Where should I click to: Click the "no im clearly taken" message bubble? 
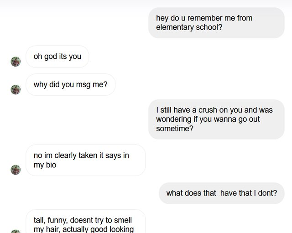[86, 160]
